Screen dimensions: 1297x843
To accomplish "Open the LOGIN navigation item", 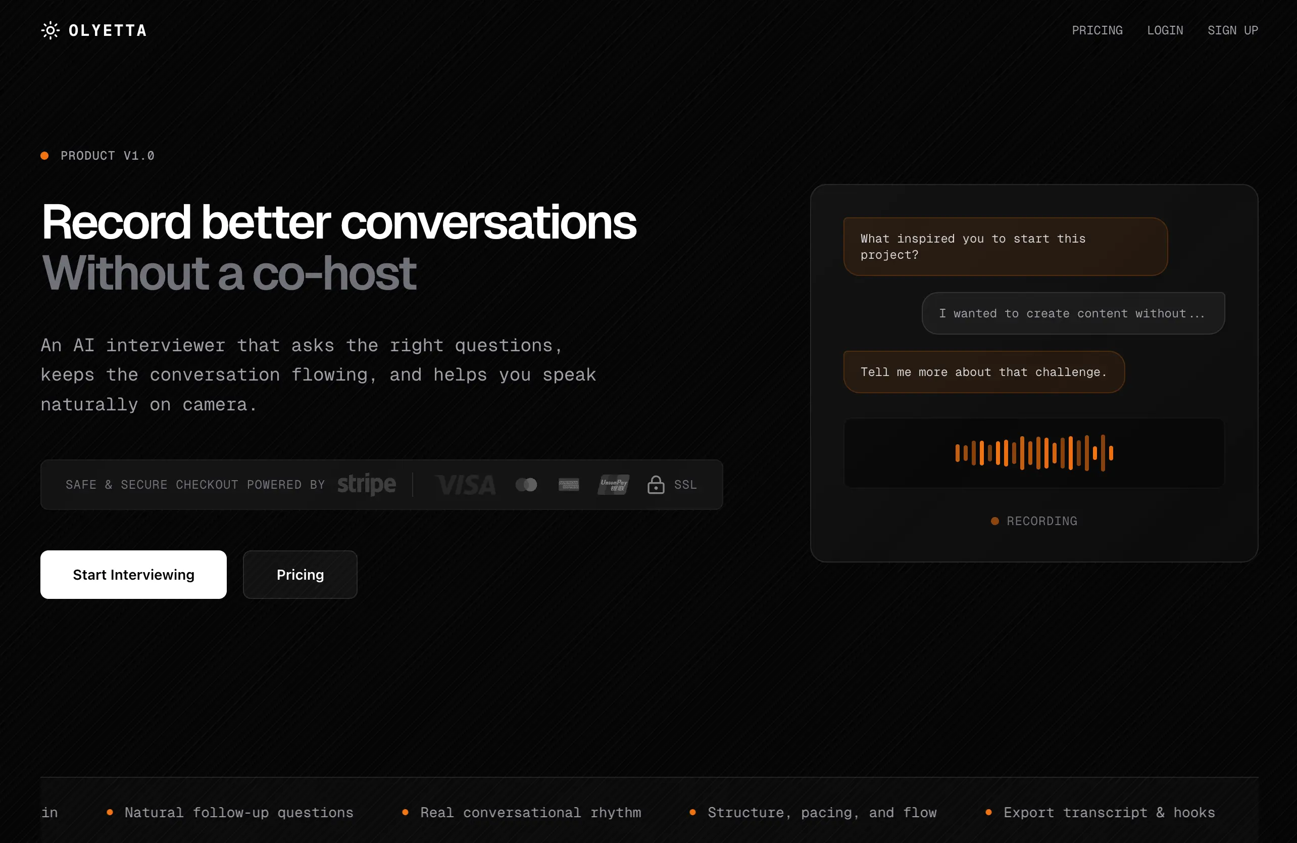I will pos(1166,30).
